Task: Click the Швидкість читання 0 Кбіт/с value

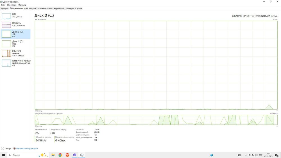Action: point(41,141)
